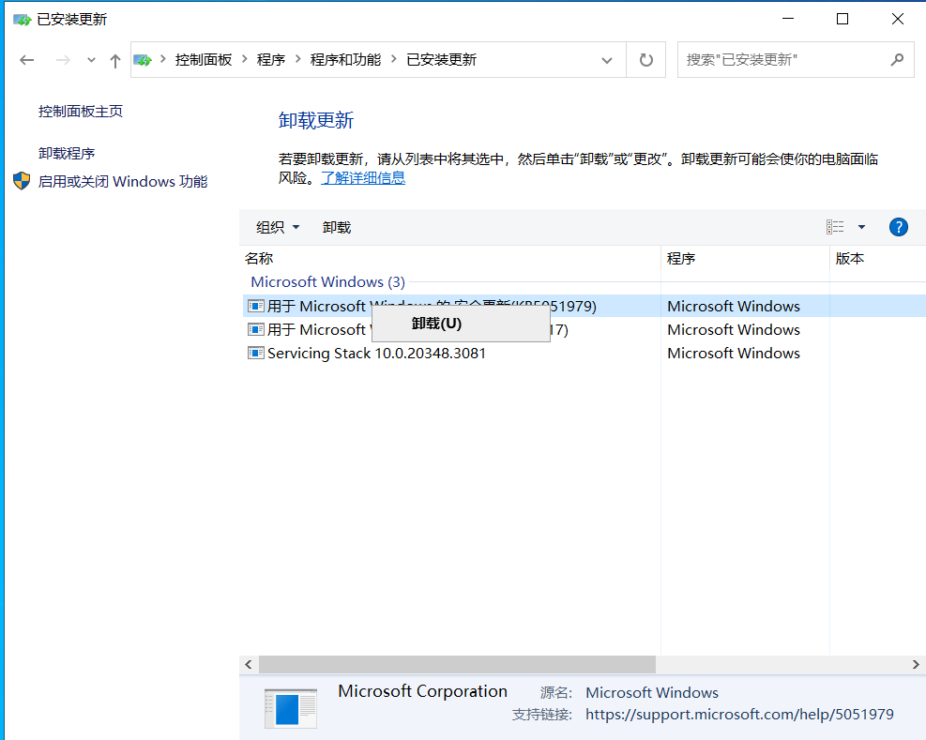
Task: Open the more view options arrow
Action: 861,227
